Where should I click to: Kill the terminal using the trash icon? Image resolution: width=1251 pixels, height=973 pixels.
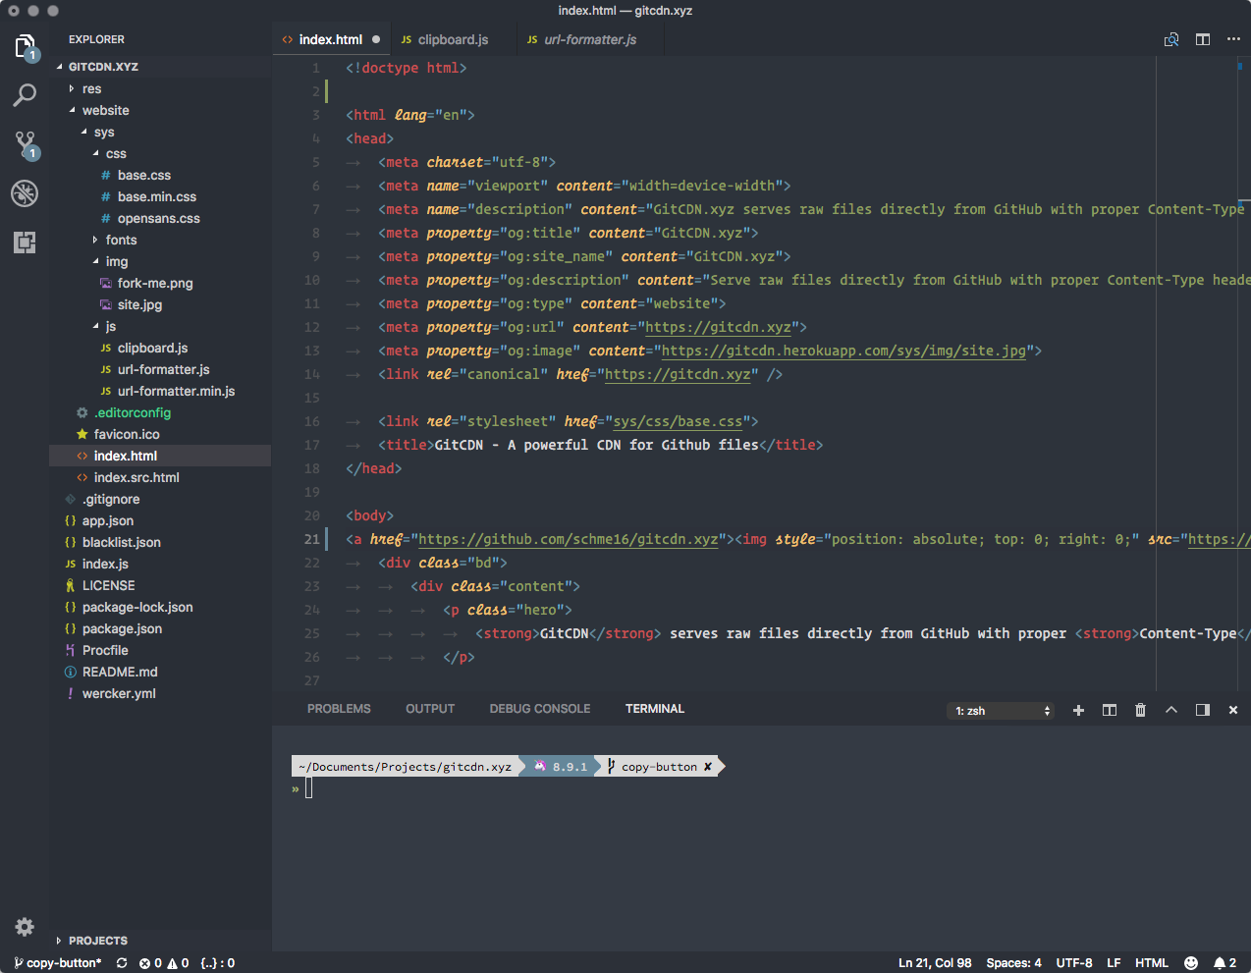pyautogui.click(x=1140, y=709)
